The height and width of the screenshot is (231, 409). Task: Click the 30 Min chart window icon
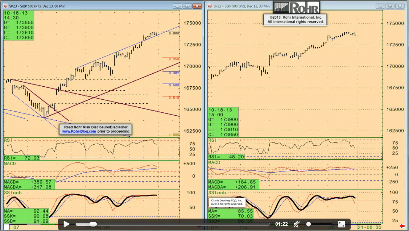click(210, 6)
